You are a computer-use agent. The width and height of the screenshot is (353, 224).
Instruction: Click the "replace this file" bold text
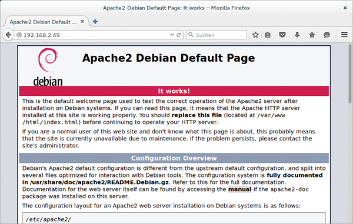[x=197, y=115]
